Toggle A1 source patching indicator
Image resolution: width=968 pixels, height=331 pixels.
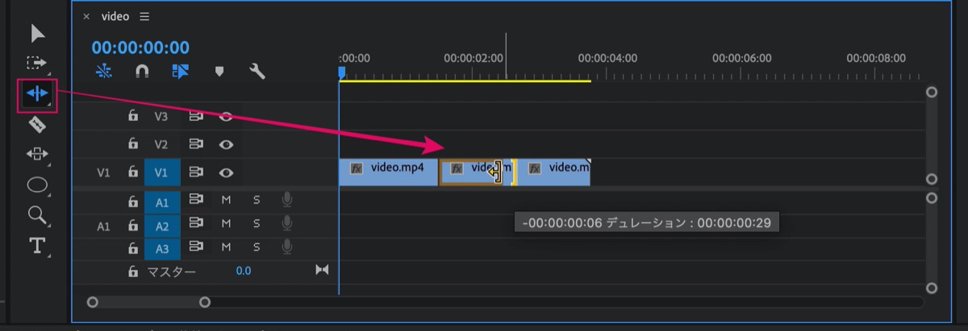click(103, 226)
